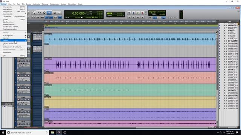Select the Scrubber tool

tap(54, 13)
